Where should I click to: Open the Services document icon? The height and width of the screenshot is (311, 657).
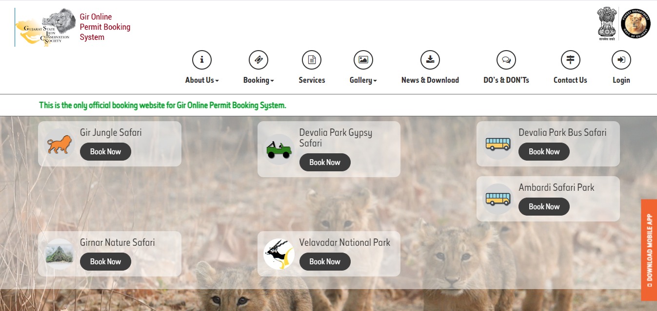tap(312, 60)
